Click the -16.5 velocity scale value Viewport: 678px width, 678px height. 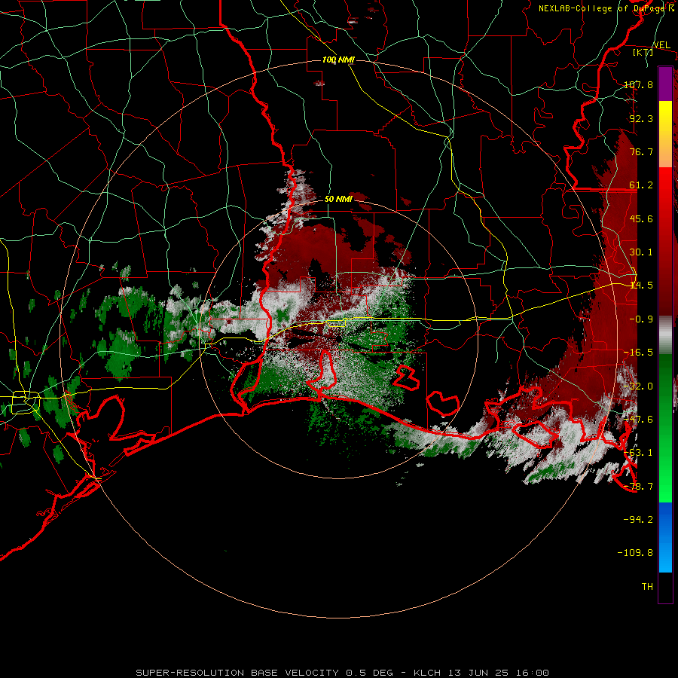[x=638, y=353]
